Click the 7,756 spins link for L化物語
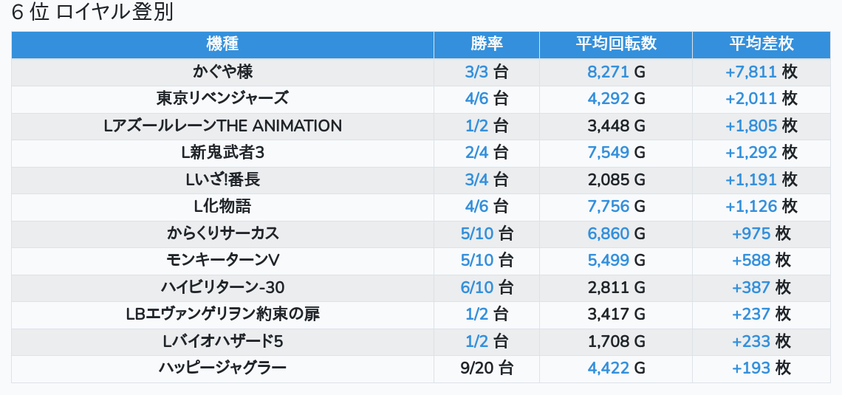 pos(608,207)
